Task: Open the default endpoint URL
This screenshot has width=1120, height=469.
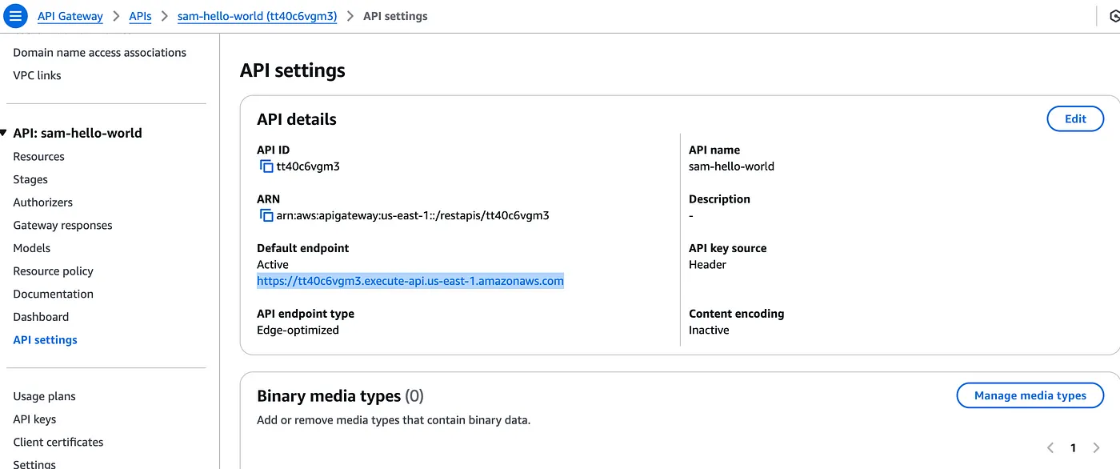Action: point(410,281)
